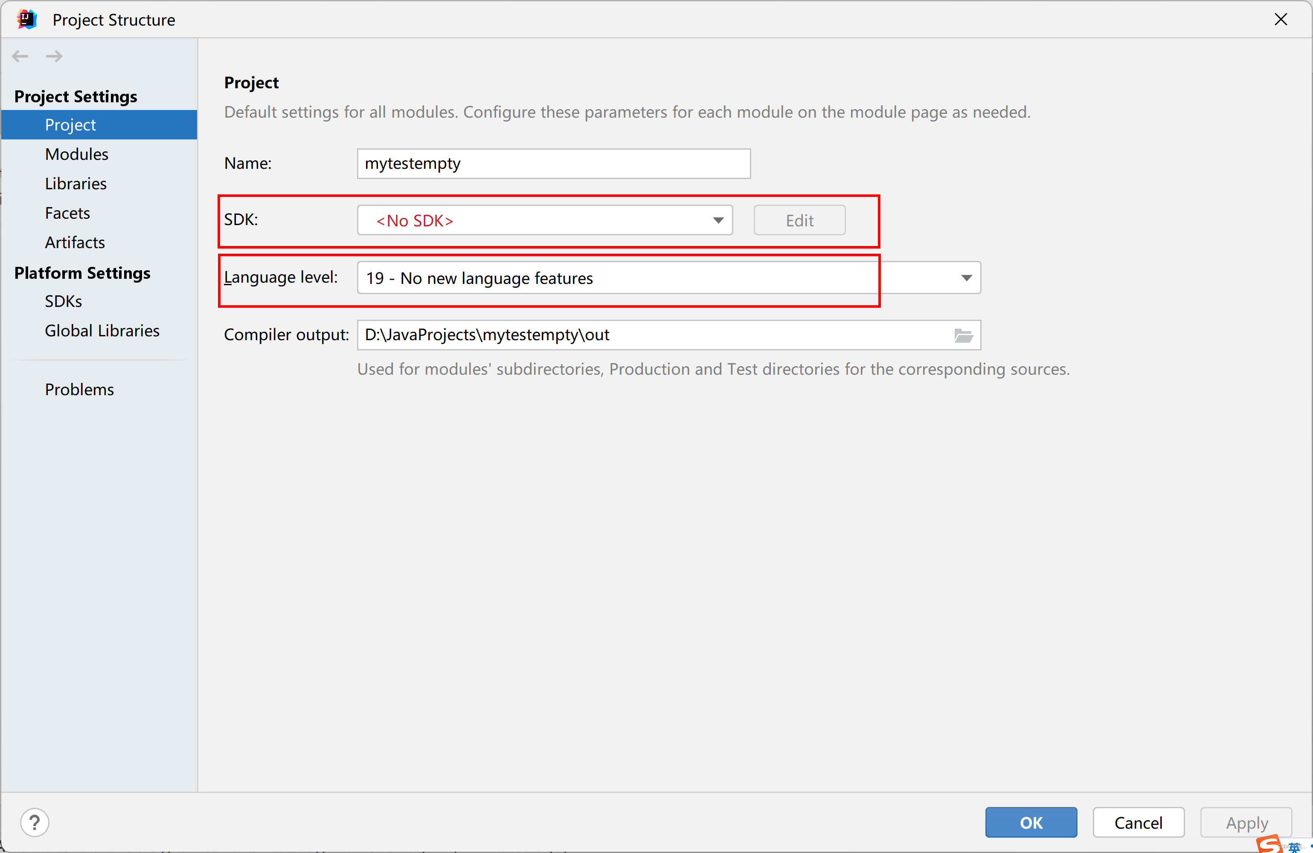Click the Cancel button
The height and width of the screenshot is (853, 1313).
coord(1138,823)
